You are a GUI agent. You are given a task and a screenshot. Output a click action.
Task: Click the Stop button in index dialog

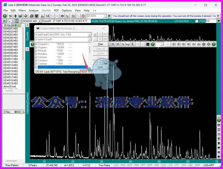pyautogui.click(x=100, y=44)
